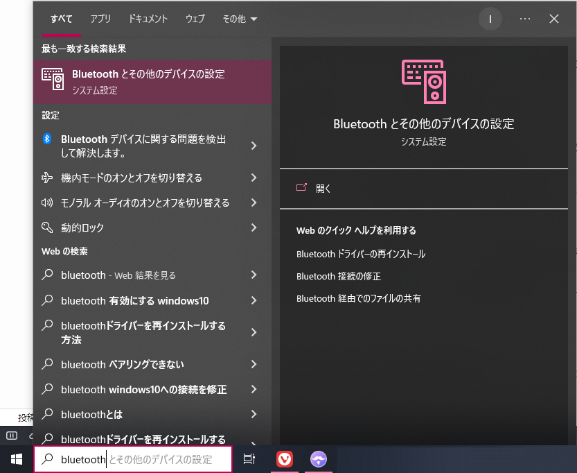Click search icon beside bluetooth 有効にする windows10

(47, 300)
